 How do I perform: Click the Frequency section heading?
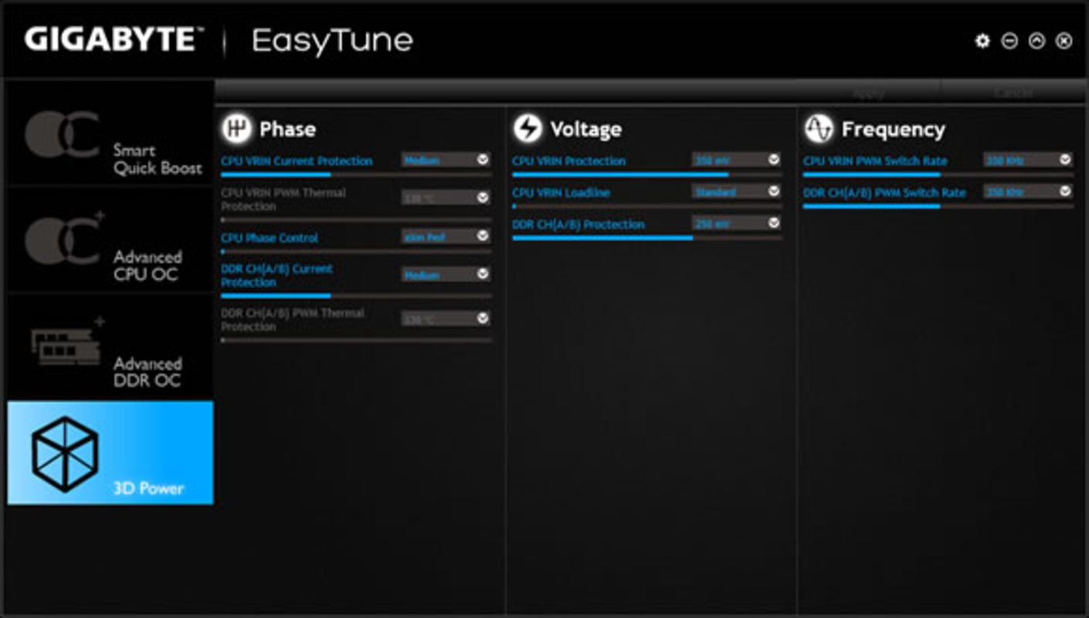[x=893, y=129]
